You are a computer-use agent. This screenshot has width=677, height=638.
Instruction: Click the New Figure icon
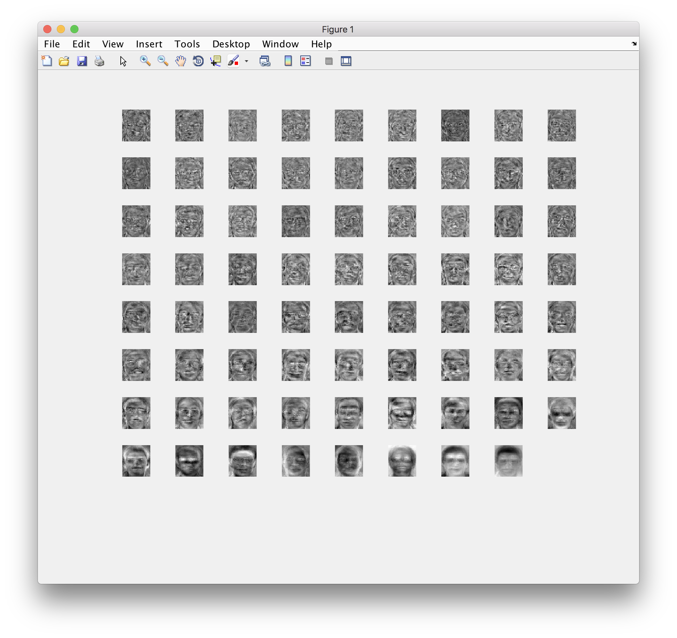click(47, 61)
